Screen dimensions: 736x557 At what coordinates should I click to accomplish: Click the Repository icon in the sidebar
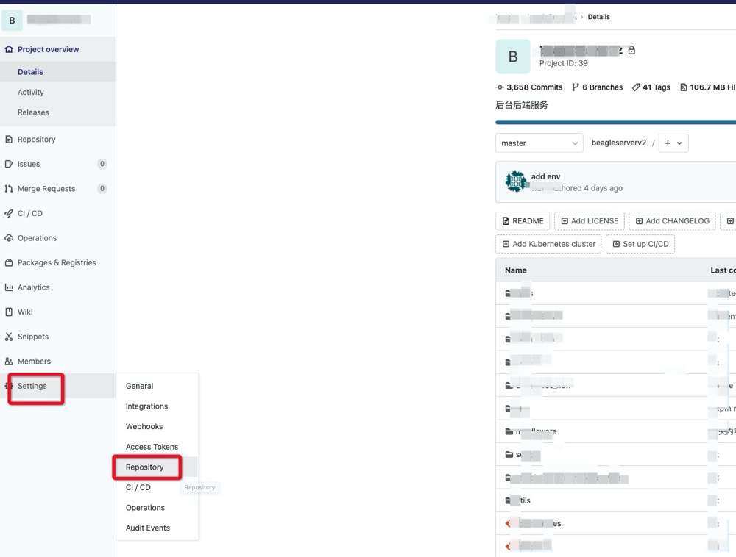pos(9,140)
